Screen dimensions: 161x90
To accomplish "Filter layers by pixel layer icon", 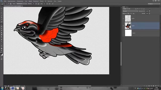I will pos(136,9).
